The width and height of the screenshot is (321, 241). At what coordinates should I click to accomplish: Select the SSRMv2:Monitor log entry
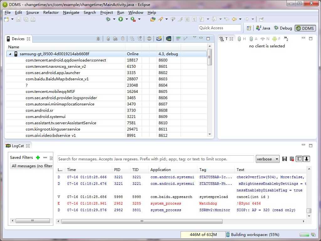tap(181, 210)
